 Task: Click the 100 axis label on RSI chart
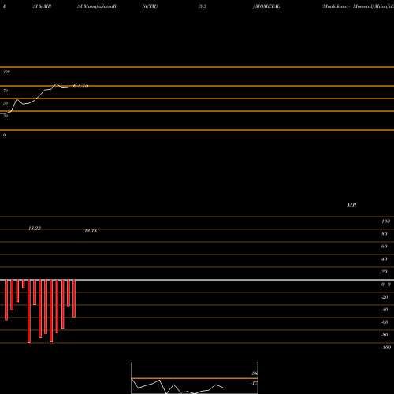[x=7, y=72]
